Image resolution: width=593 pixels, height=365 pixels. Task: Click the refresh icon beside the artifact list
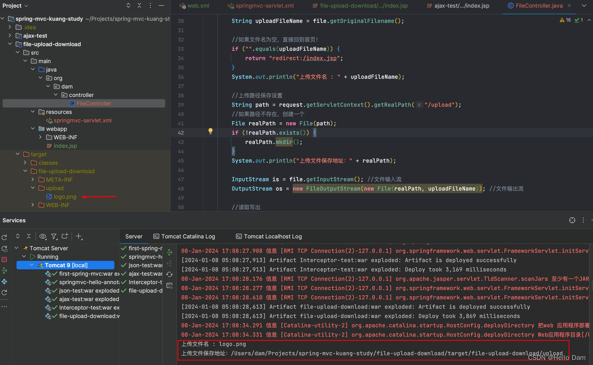pyautogui.click(x=170, y=275)
